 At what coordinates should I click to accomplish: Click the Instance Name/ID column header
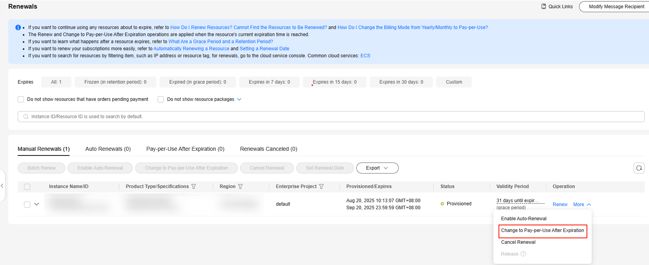(x=69, y=186)
